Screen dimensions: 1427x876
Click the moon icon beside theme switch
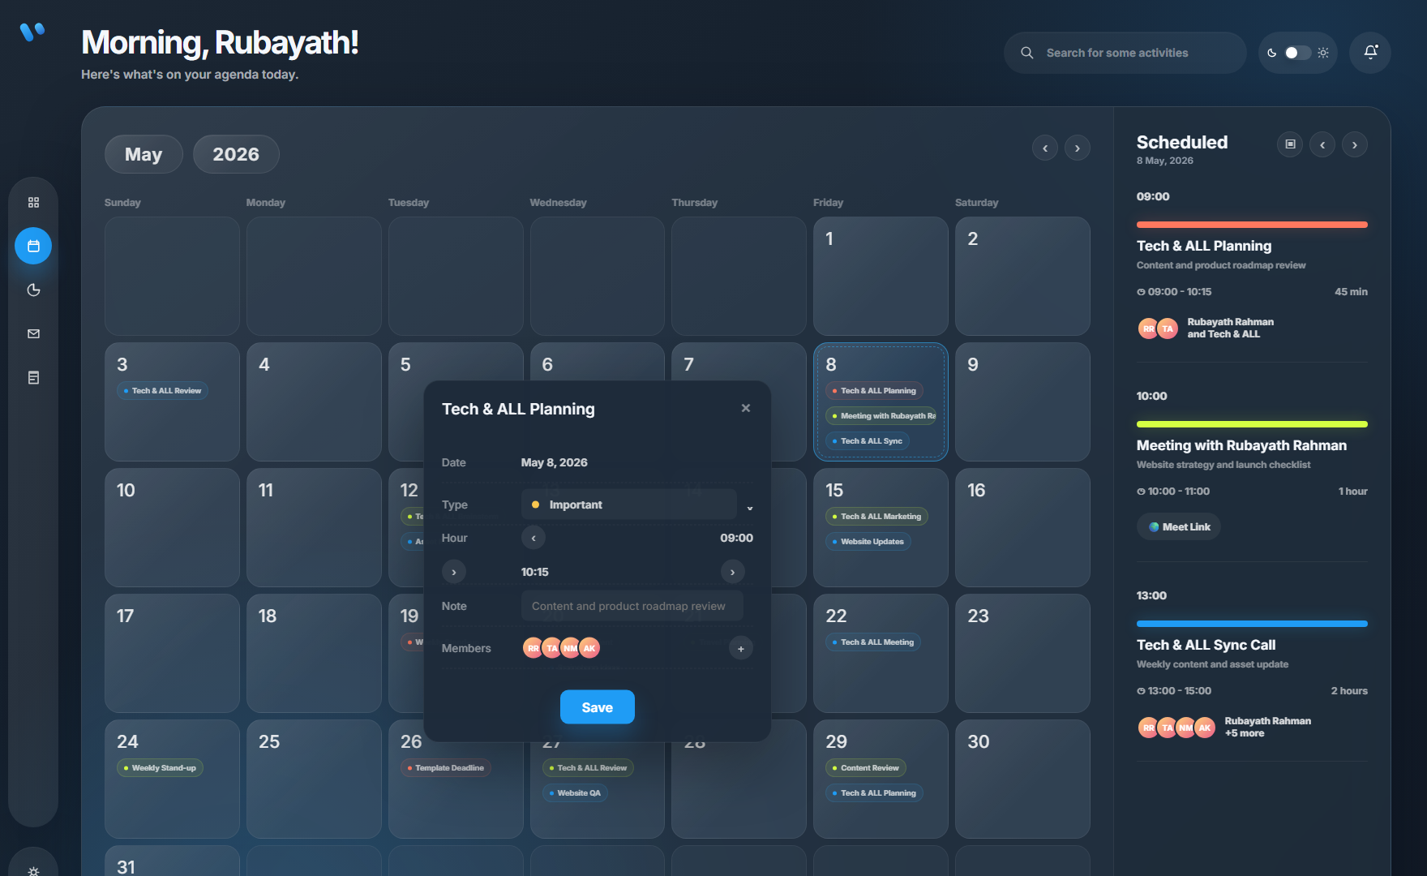1272,53
